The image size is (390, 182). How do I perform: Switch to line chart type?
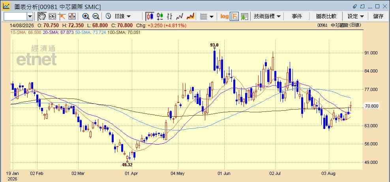pyautogui.click(x=180, y=17)
